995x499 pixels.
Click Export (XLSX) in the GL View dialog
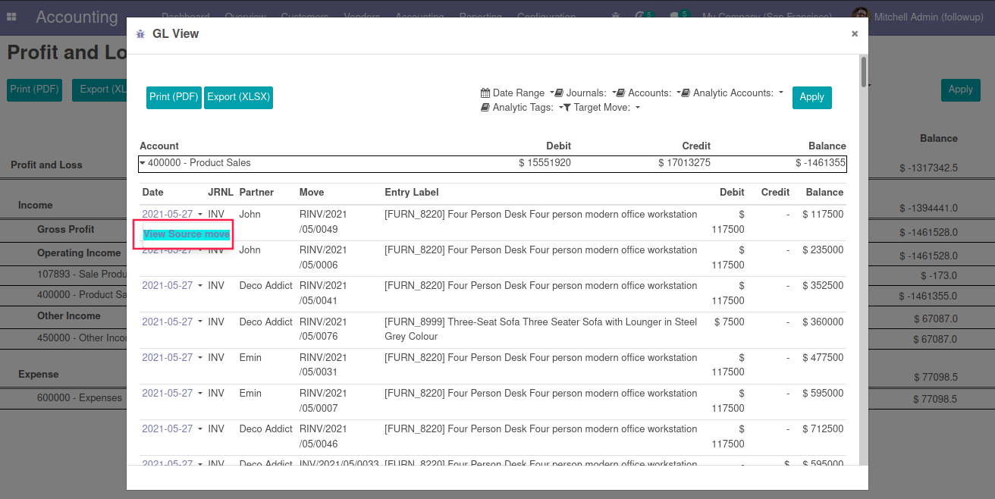(x=238, y=97)
